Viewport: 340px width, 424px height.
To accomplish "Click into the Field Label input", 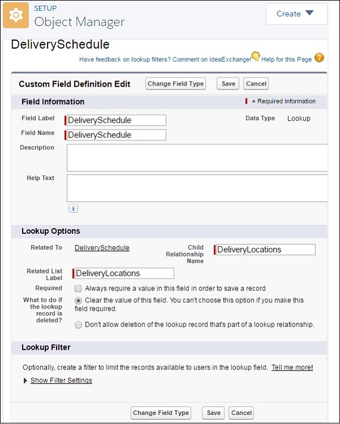I will [x=116, y=120].
